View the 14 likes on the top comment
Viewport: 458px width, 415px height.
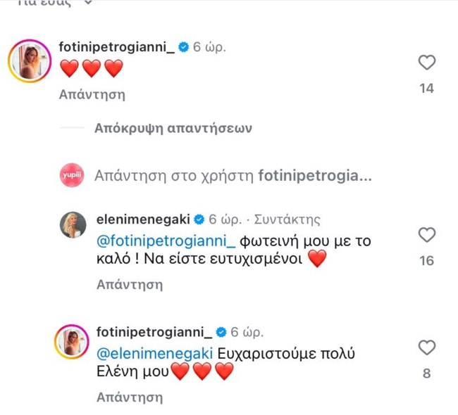[426, 89]
